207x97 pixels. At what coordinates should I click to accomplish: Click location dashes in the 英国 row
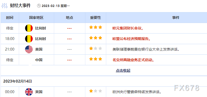click(x=69, y=92)
